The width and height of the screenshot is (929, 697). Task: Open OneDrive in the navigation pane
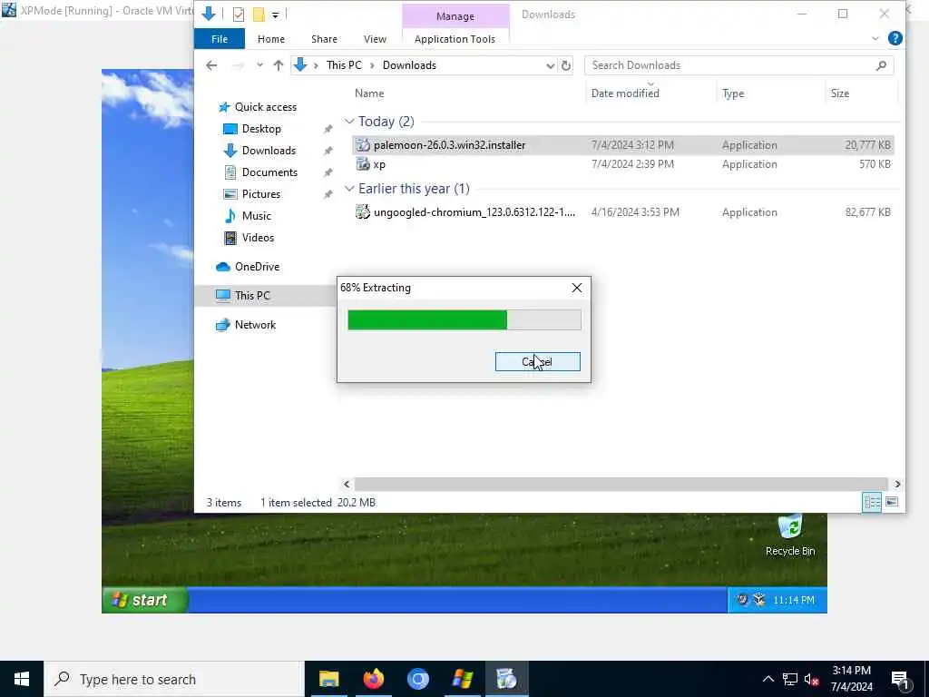pos(257,267)
